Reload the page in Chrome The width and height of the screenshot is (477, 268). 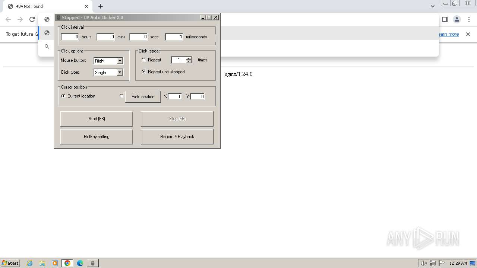coord(32,19)
